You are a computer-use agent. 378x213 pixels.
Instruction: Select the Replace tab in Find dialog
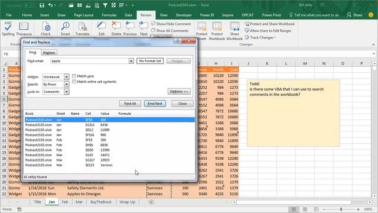pos(49,53)
